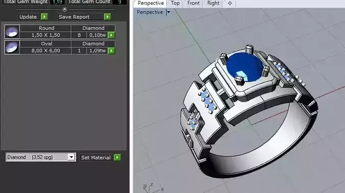Click the Total Gem Count label
The height and width of the screenshot is (193, 345).
[89, 2]
